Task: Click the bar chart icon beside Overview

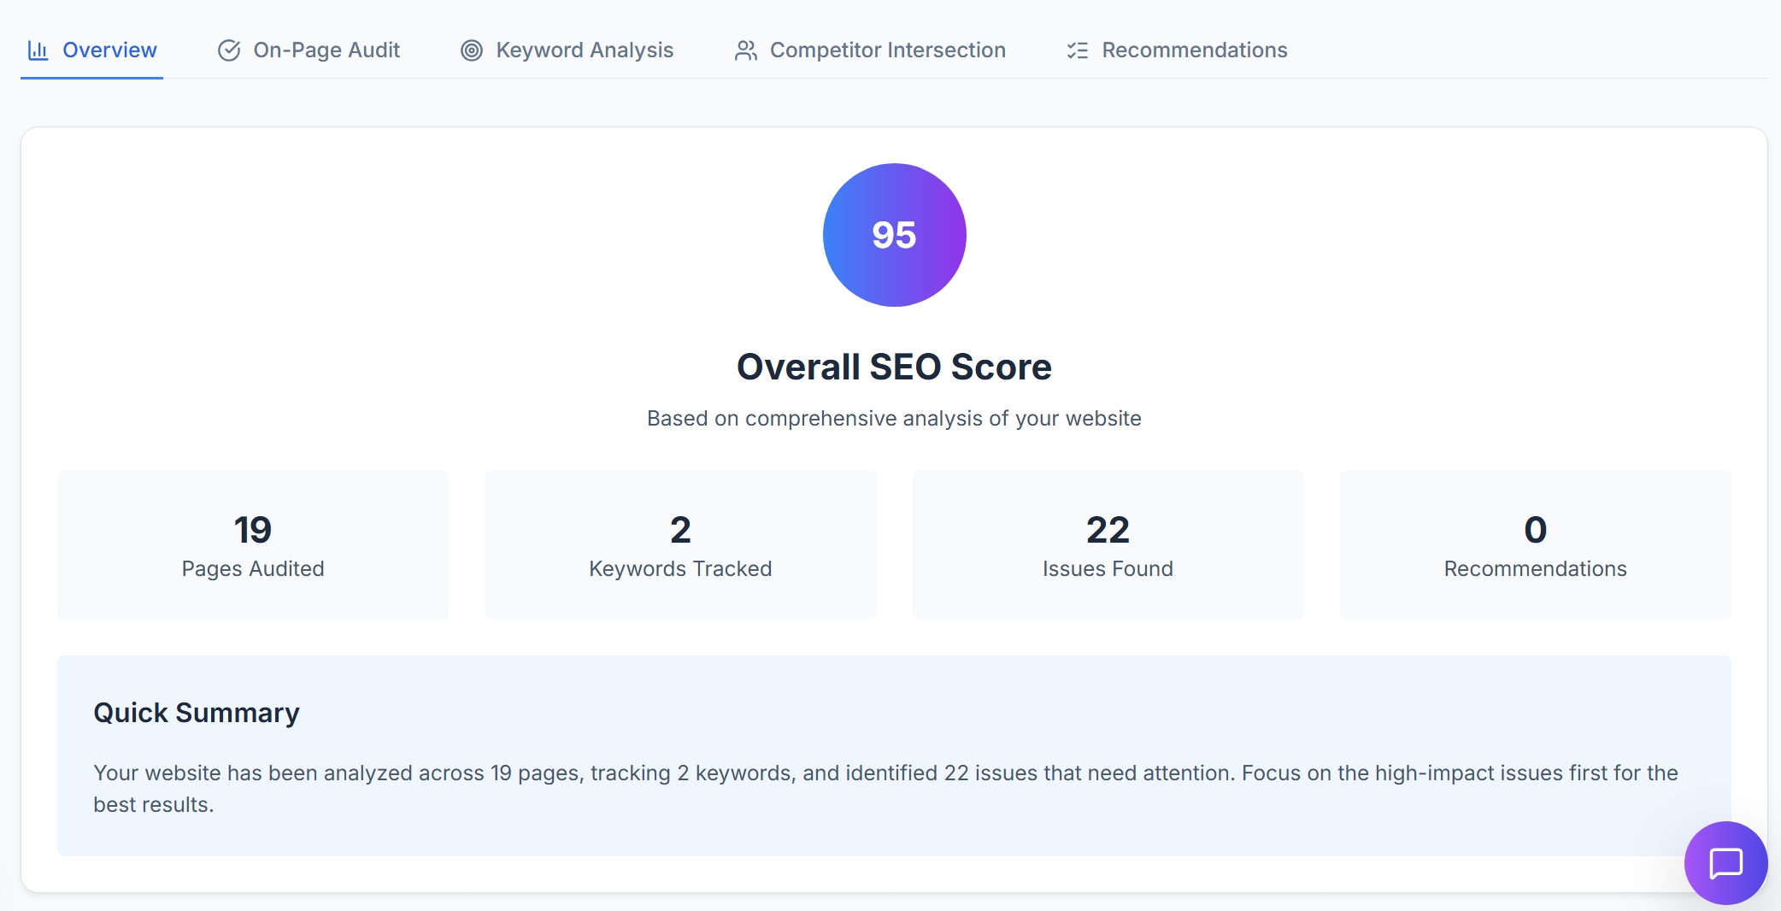Action: tap(38, 50)
